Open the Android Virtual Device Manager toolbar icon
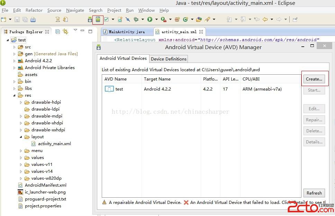Image resolution: width=335 pixels, height=216 pixels. (98, 20)
